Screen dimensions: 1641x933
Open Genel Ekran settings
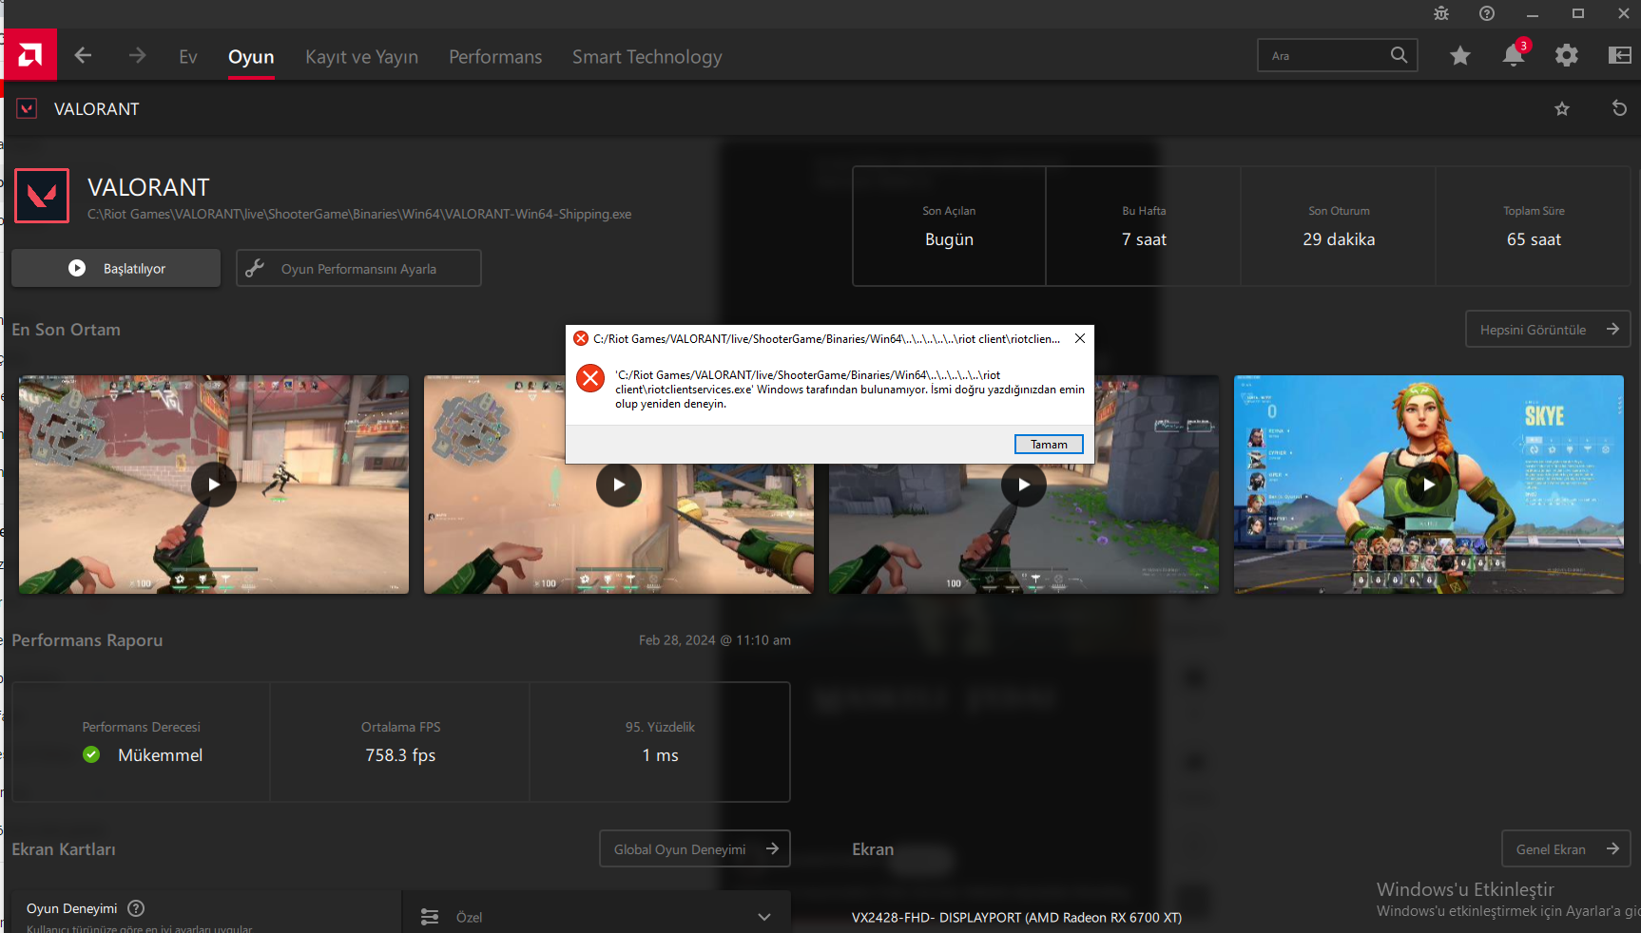click(x=1566, y=848)
